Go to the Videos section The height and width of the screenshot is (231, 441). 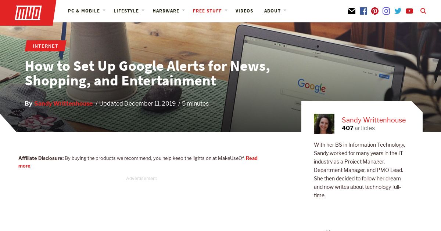pyautogui.click(x=244, y=11)
